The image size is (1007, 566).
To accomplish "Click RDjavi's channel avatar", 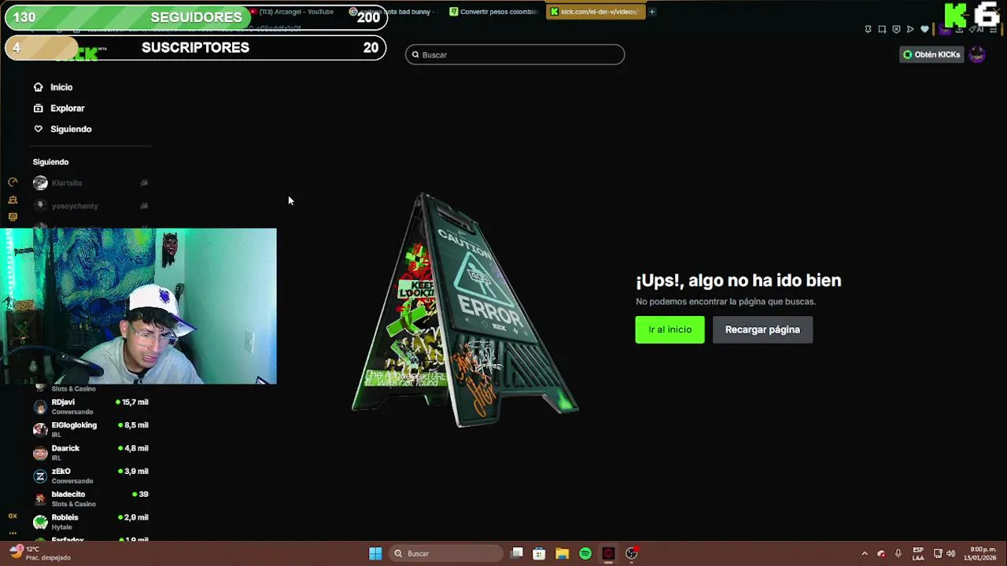I will click(x=40, y=406).
